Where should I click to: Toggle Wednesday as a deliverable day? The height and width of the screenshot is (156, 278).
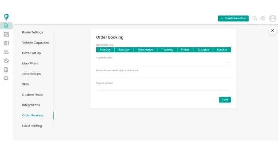tap(145, 50)
